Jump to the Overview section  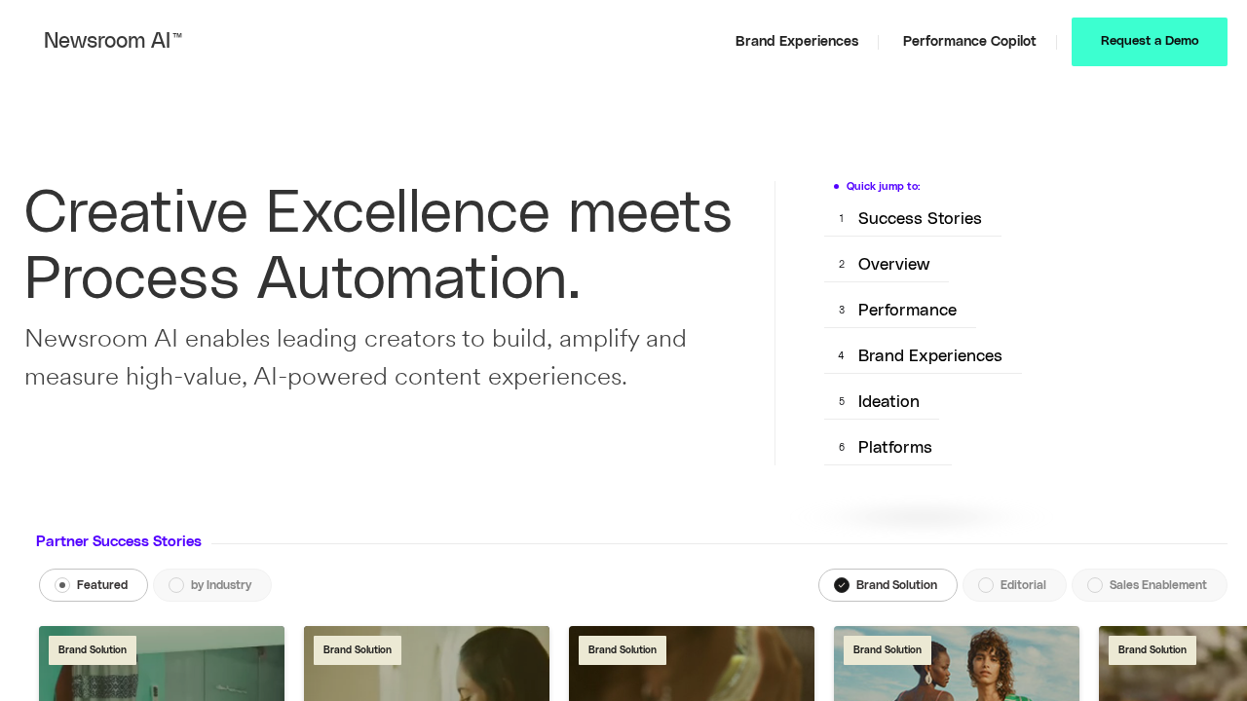893,264
